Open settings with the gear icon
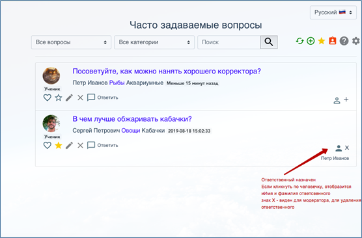 coord(355,41)
